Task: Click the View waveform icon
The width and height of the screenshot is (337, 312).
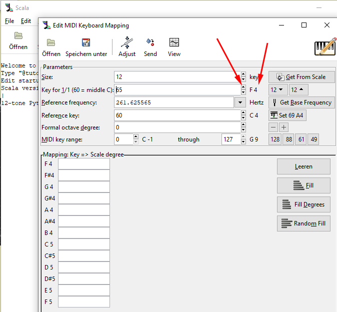Action: click(x=174, y=42)
